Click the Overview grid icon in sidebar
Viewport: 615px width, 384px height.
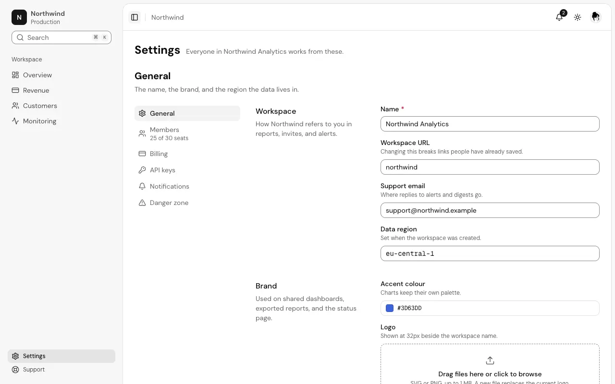click(15, 75)
